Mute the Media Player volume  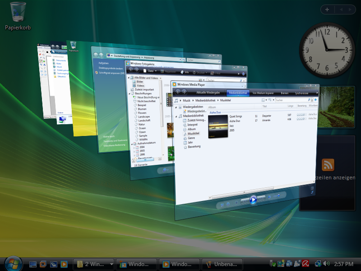pos(270,197)
